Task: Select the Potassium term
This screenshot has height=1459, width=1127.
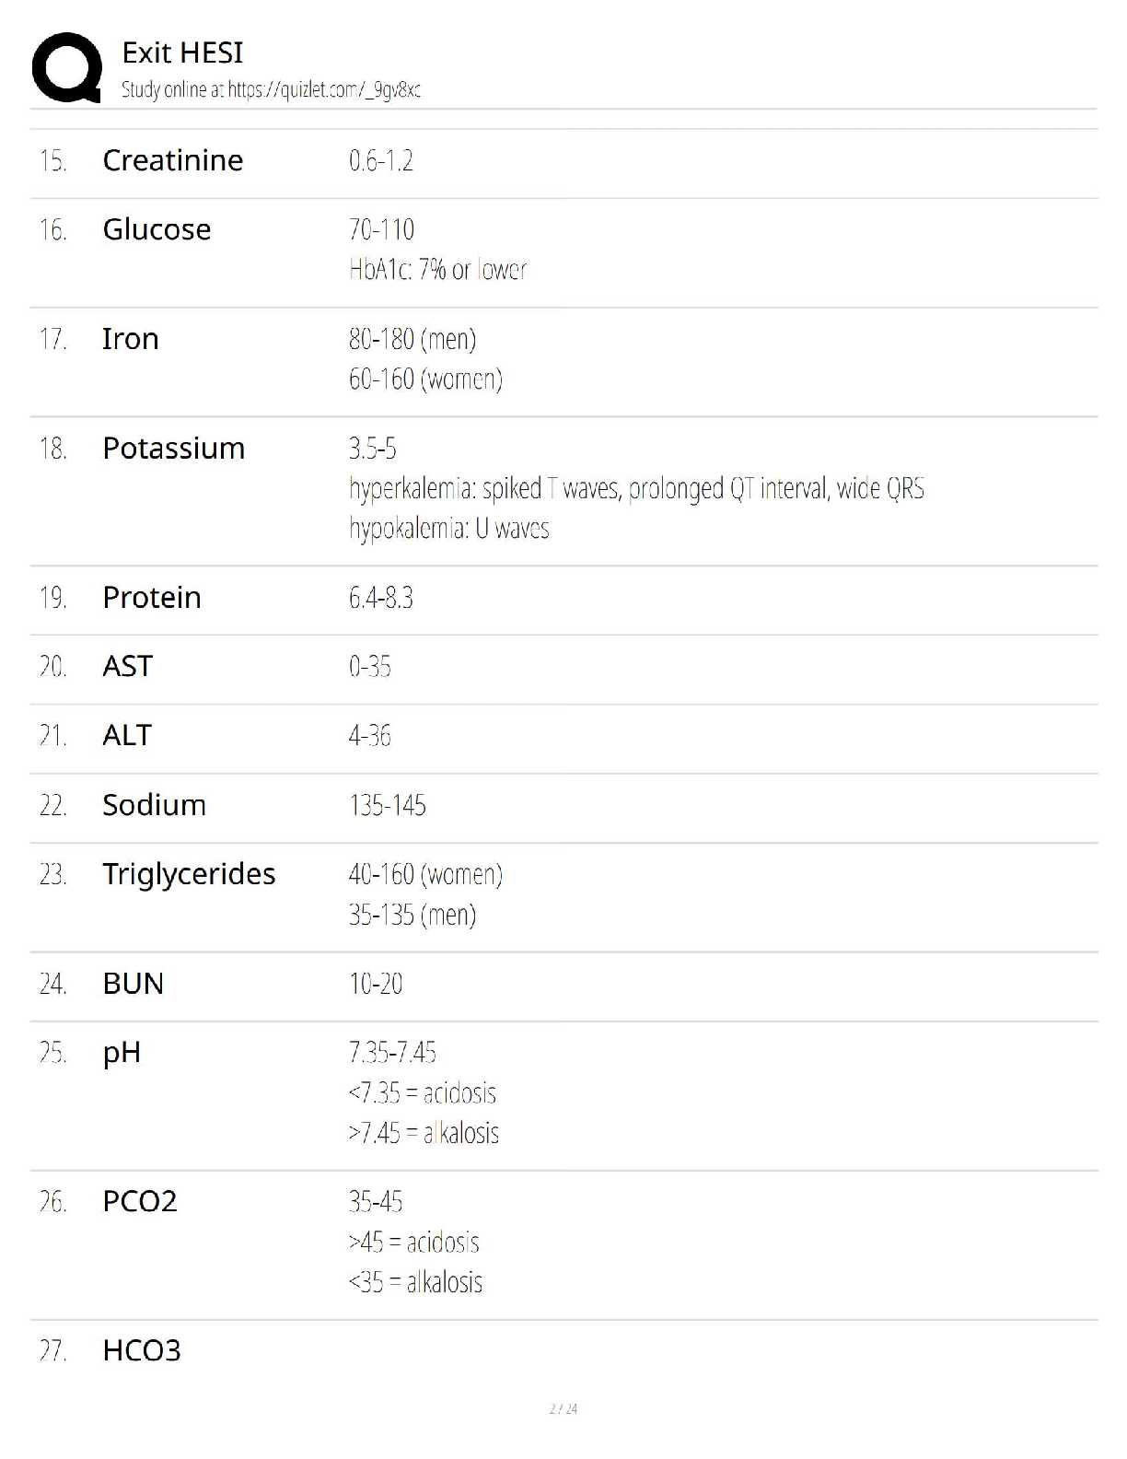Action: pyautogui.click(x=174, y=449)
